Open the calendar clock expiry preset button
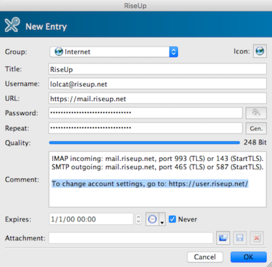Viewport: 272px width, 267px height. 152,219
